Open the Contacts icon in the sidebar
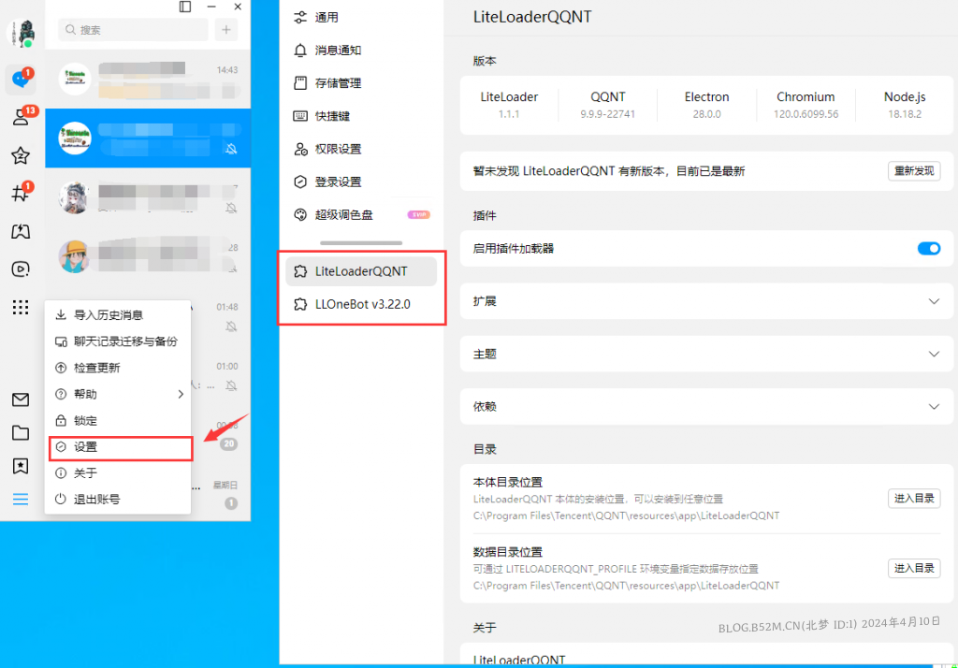 click(21, 116)
